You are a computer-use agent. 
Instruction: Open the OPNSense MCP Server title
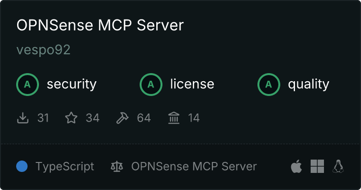click(x=100, y=25)
